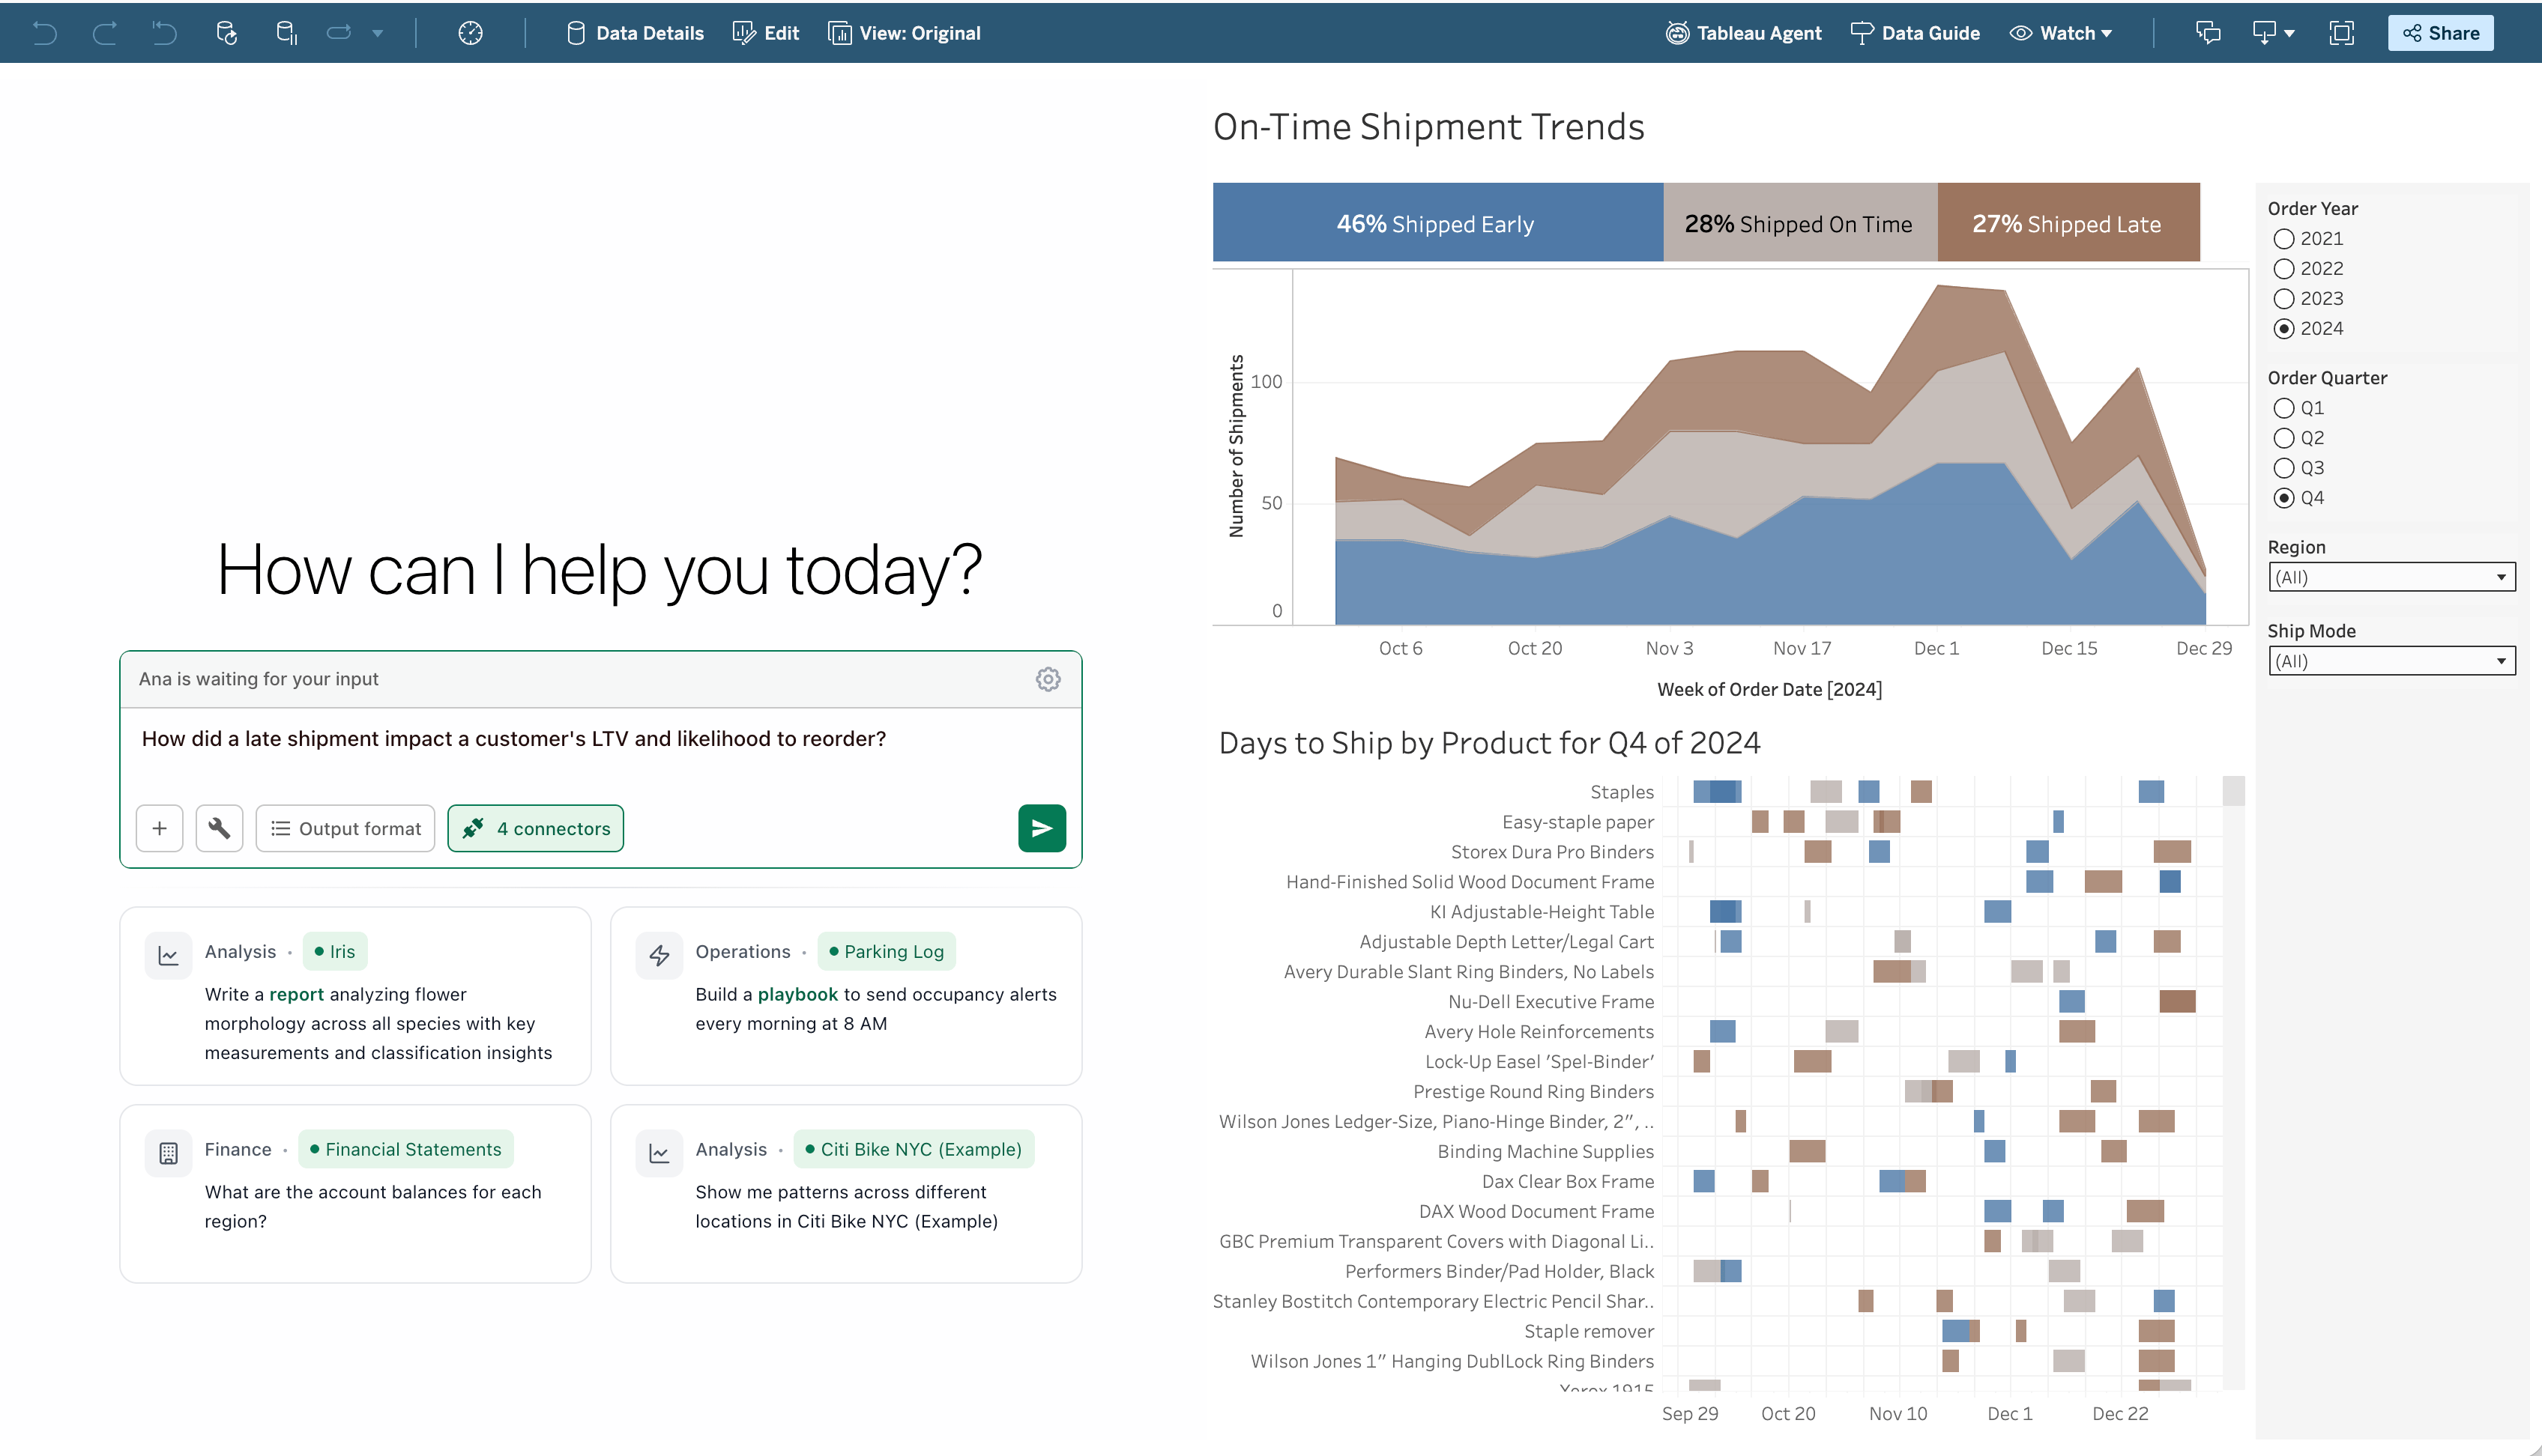2542x1456 pixels.
Task: Open Tableau Agent
Action: [1744, 33]
